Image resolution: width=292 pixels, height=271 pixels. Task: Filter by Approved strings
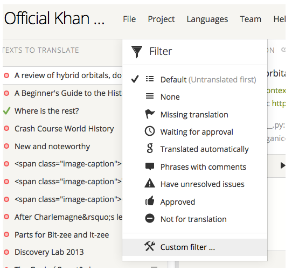coord(195,201)
